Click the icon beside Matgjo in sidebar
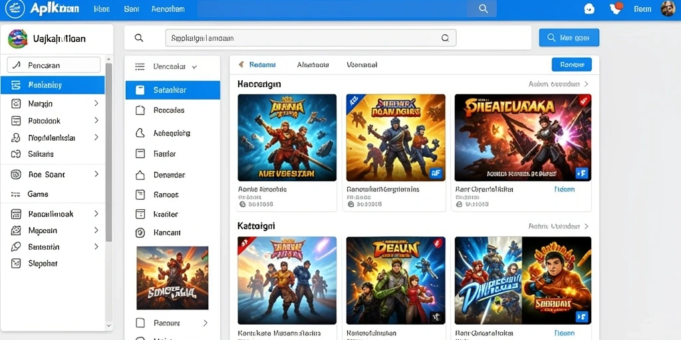 16,104
